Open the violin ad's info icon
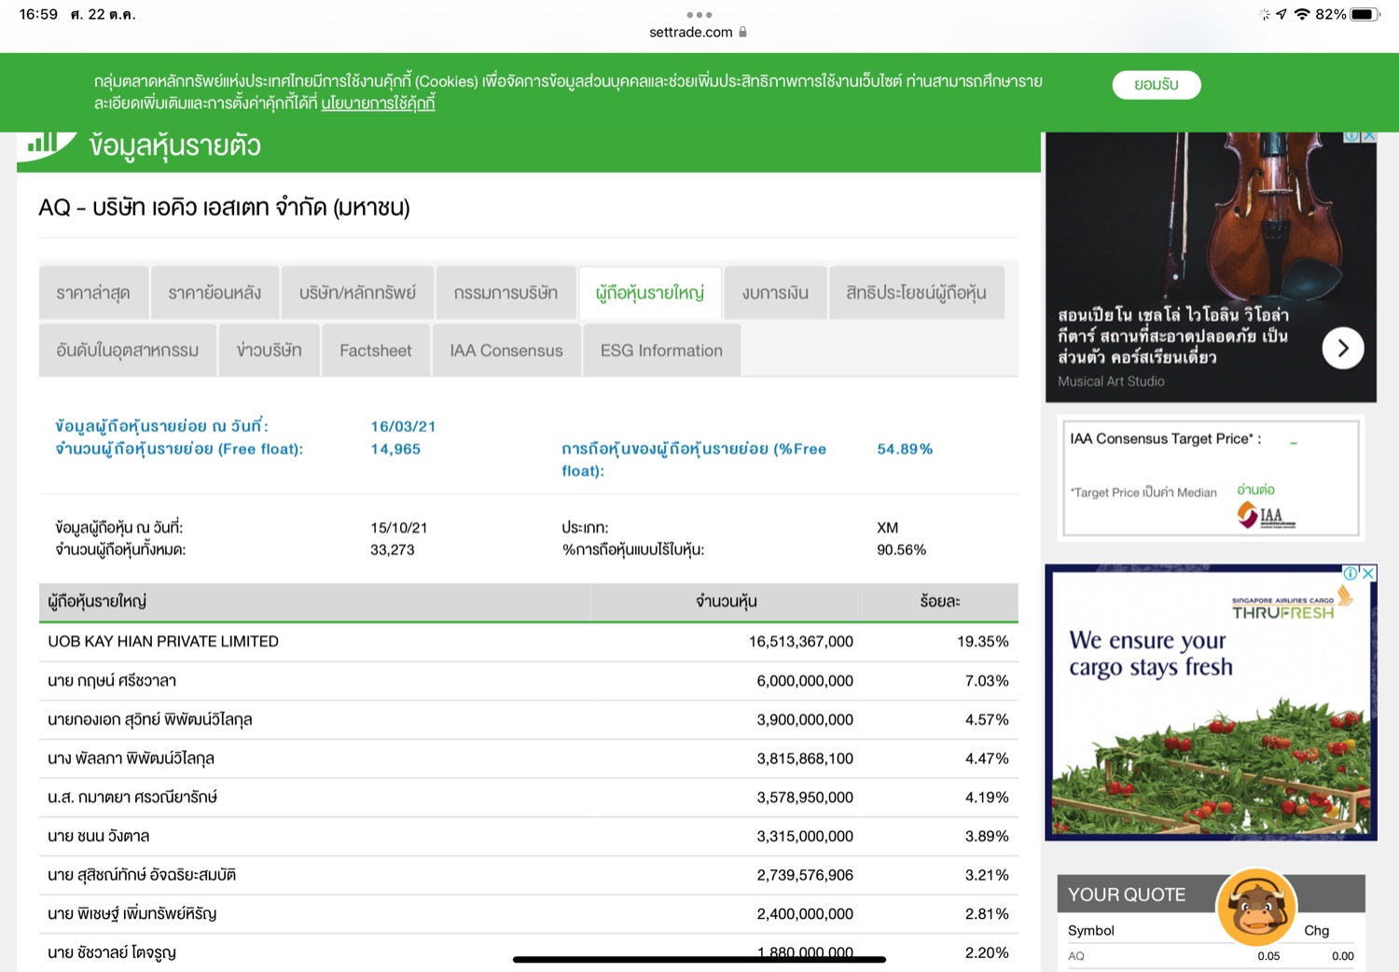The width and height of the screenshot is (1399, 972). pyautogui.click(x=1351, y=136)
